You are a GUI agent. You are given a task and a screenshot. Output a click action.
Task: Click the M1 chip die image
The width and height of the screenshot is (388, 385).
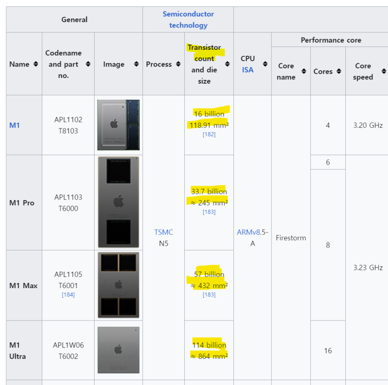click(x=119, y=125)
